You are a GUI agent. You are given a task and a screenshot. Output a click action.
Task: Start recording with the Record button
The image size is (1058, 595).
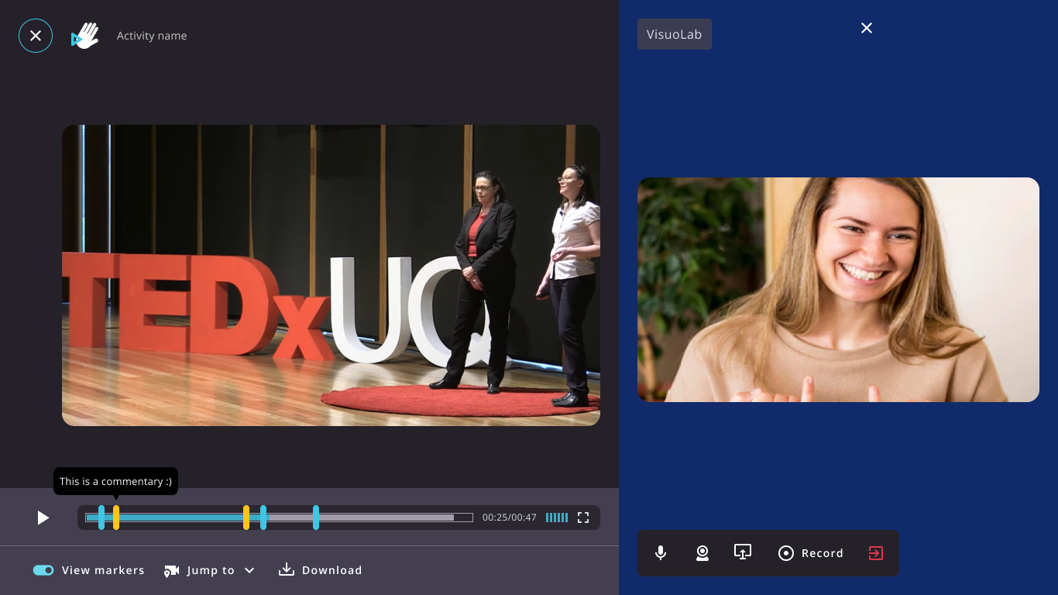[811, 553]
